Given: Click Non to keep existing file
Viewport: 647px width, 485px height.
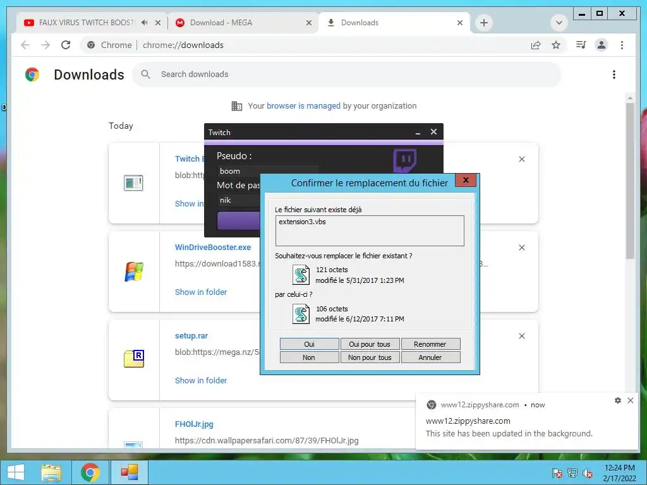Looking at the screenshot, I should (309, 357).
